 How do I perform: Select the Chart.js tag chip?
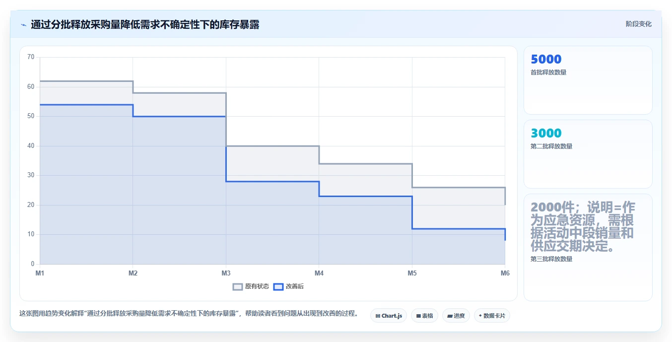point(389,316)
